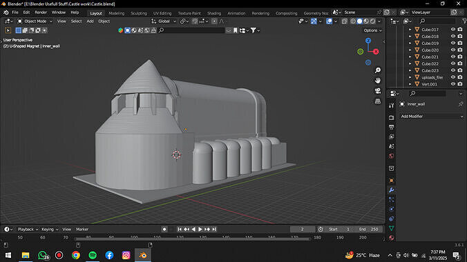Click the outliner search field
Viewport: 467px width, 262px height.
coord(437,21)
